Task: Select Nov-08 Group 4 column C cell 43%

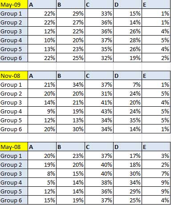Action: (x=99, y=111)
